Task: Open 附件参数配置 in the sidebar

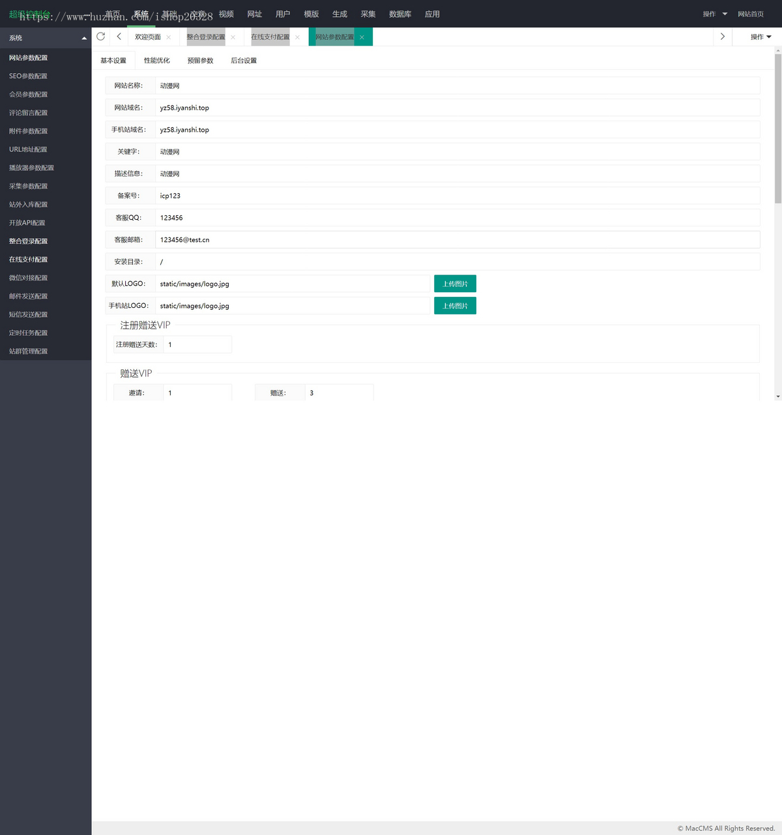Action: 46,131
